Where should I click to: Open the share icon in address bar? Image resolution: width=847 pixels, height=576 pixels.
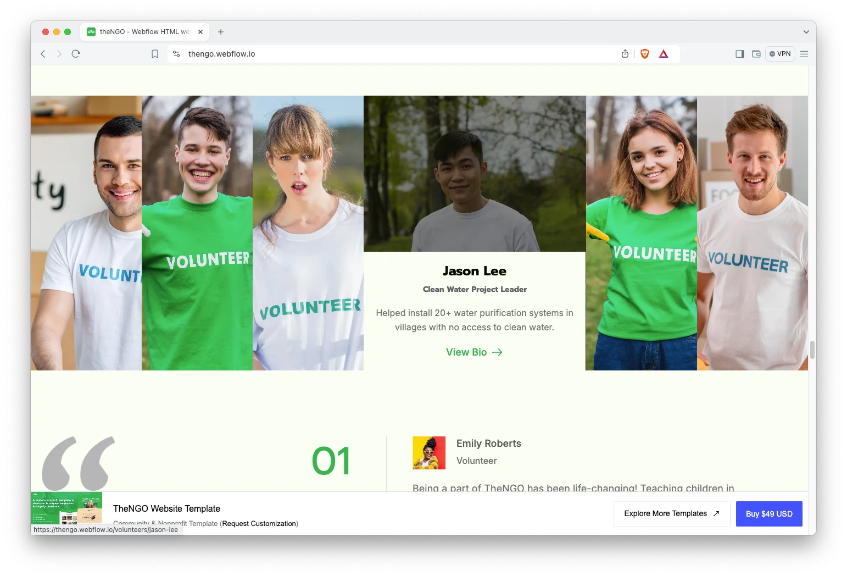625,54
